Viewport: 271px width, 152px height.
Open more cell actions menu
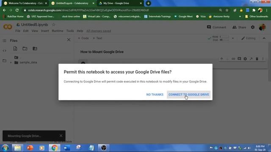pyautogui.click(x=263, y=59)
